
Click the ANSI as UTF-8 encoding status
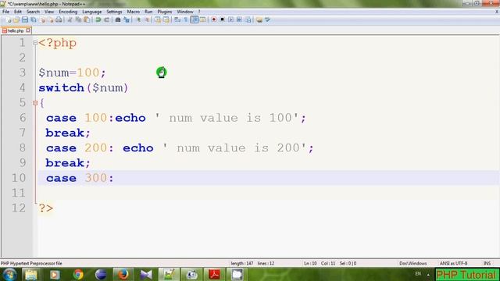[453, 264]
